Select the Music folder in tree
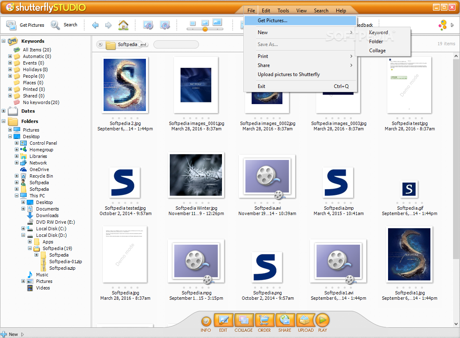The image size is (460, 338). tap(42, 275)
